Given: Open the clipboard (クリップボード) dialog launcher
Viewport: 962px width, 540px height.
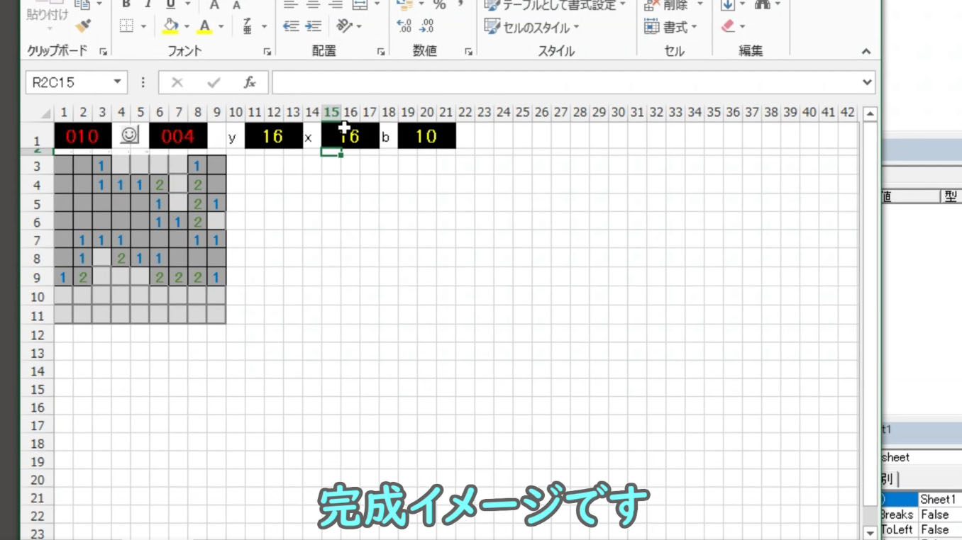Looking at the screenshot, I should click(103, 52).
